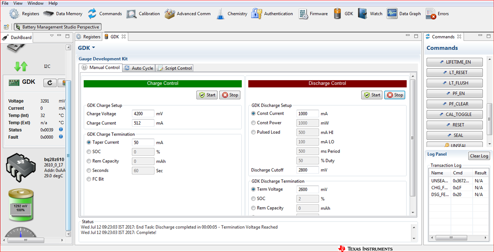Viewport: 494px width, 252px height.
Task: Maximize the GDK editor area
Action: (416, 36)
